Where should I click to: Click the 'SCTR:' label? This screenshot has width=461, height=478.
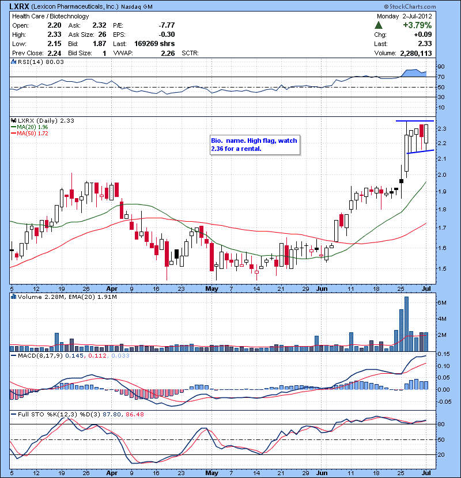[190, 53]
